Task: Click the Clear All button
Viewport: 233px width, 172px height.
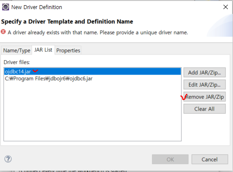Action: tap(204, 109)
